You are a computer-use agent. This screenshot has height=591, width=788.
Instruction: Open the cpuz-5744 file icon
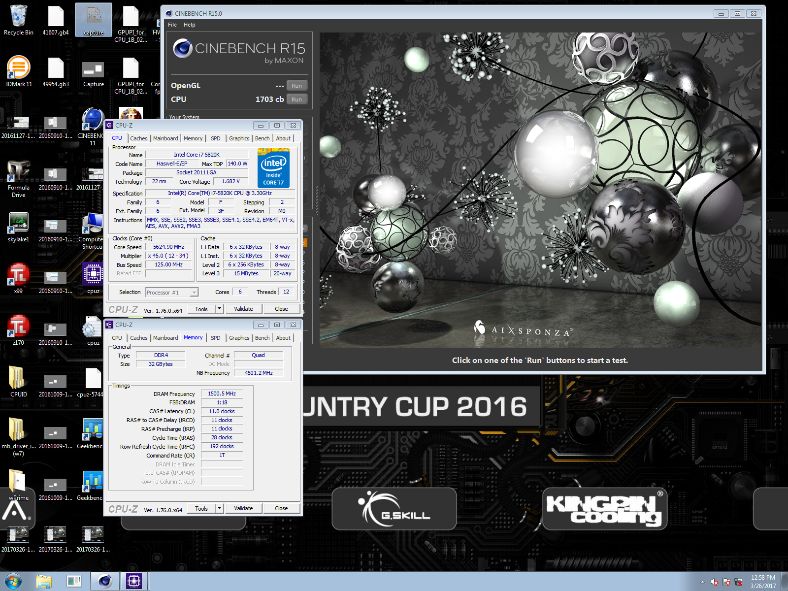92,382
